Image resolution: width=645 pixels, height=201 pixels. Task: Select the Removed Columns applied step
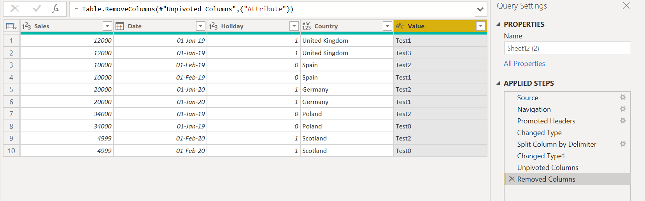tap(567, 179)
